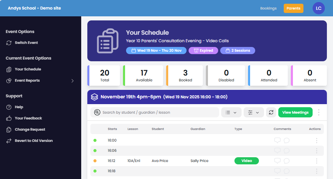Screen dimensions: 333x179
Task: Click the square comment icon for 16:00
Action: coord(277,140)
